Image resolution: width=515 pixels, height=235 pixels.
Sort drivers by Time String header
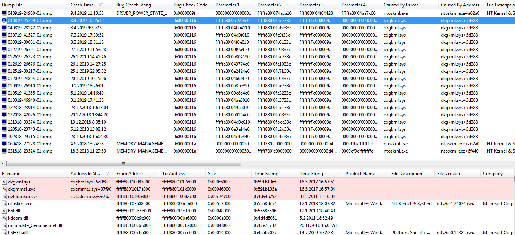click(x=320, y=174)
